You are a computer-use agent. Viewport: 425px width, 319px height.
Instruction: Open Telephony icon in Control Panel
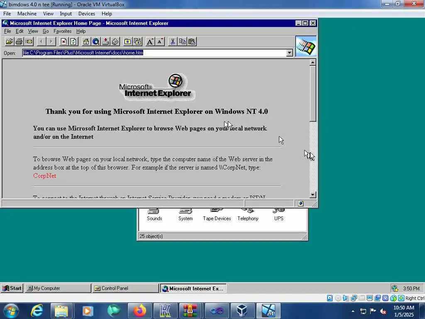point(248,214)
